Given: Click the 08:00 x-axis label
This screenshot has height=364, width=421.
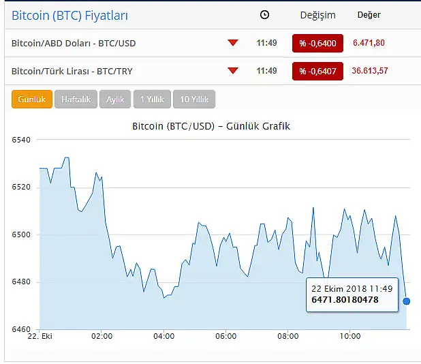Looking at the screenshot, I should coord(288,336).
